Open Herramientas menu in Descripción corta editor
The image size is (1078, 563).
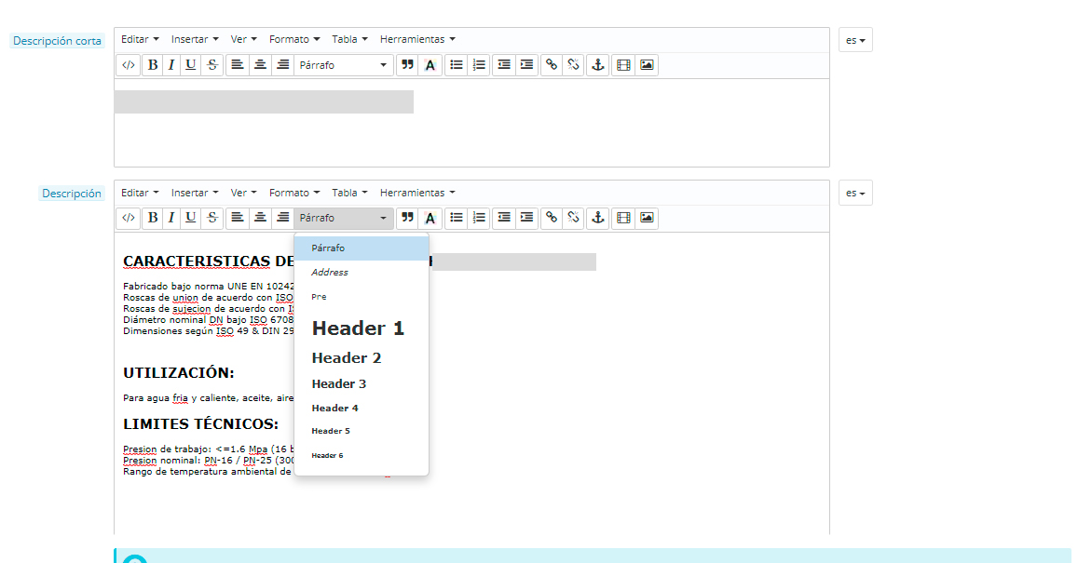pos(417,39)
